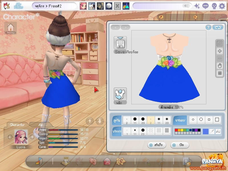The image size is (228, 171).
Task: Choose pen size 23
Action: coord(143,131)
